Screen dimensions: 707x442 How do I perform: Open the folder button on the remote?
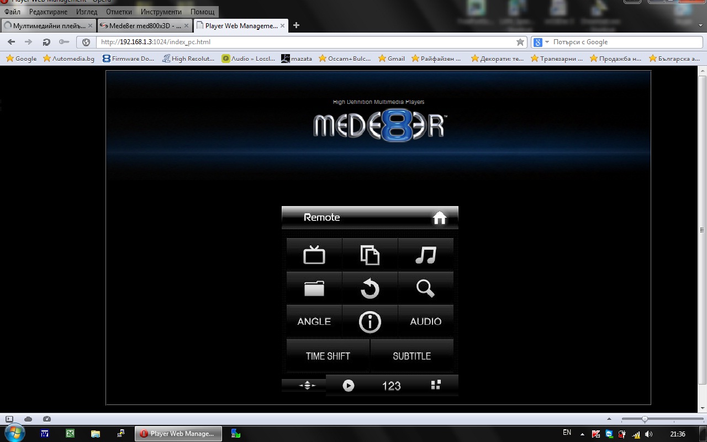coord(314,288)
